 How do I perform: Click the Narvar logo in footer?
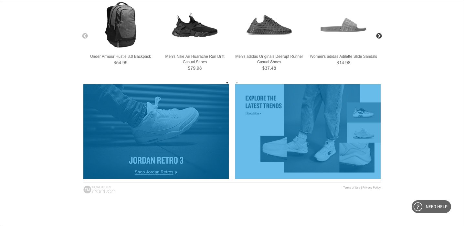[100, 190]
